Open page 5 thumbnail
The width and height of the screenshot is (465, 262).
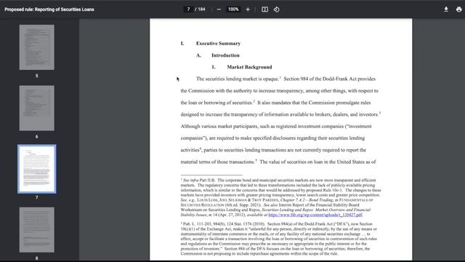coord(37,47)
